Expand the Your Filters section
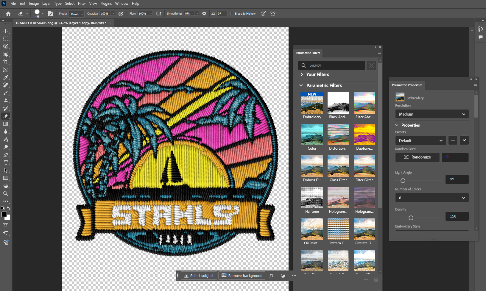 (302, 74)
